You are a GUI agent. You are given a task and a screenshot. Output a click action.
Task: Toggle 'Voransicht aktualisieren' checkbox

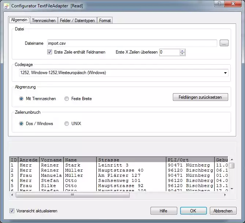pos(12,211)
